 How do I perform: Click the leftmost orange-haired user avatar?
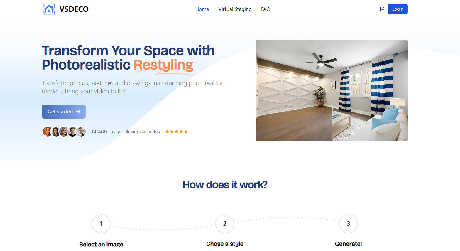(47, 132)
